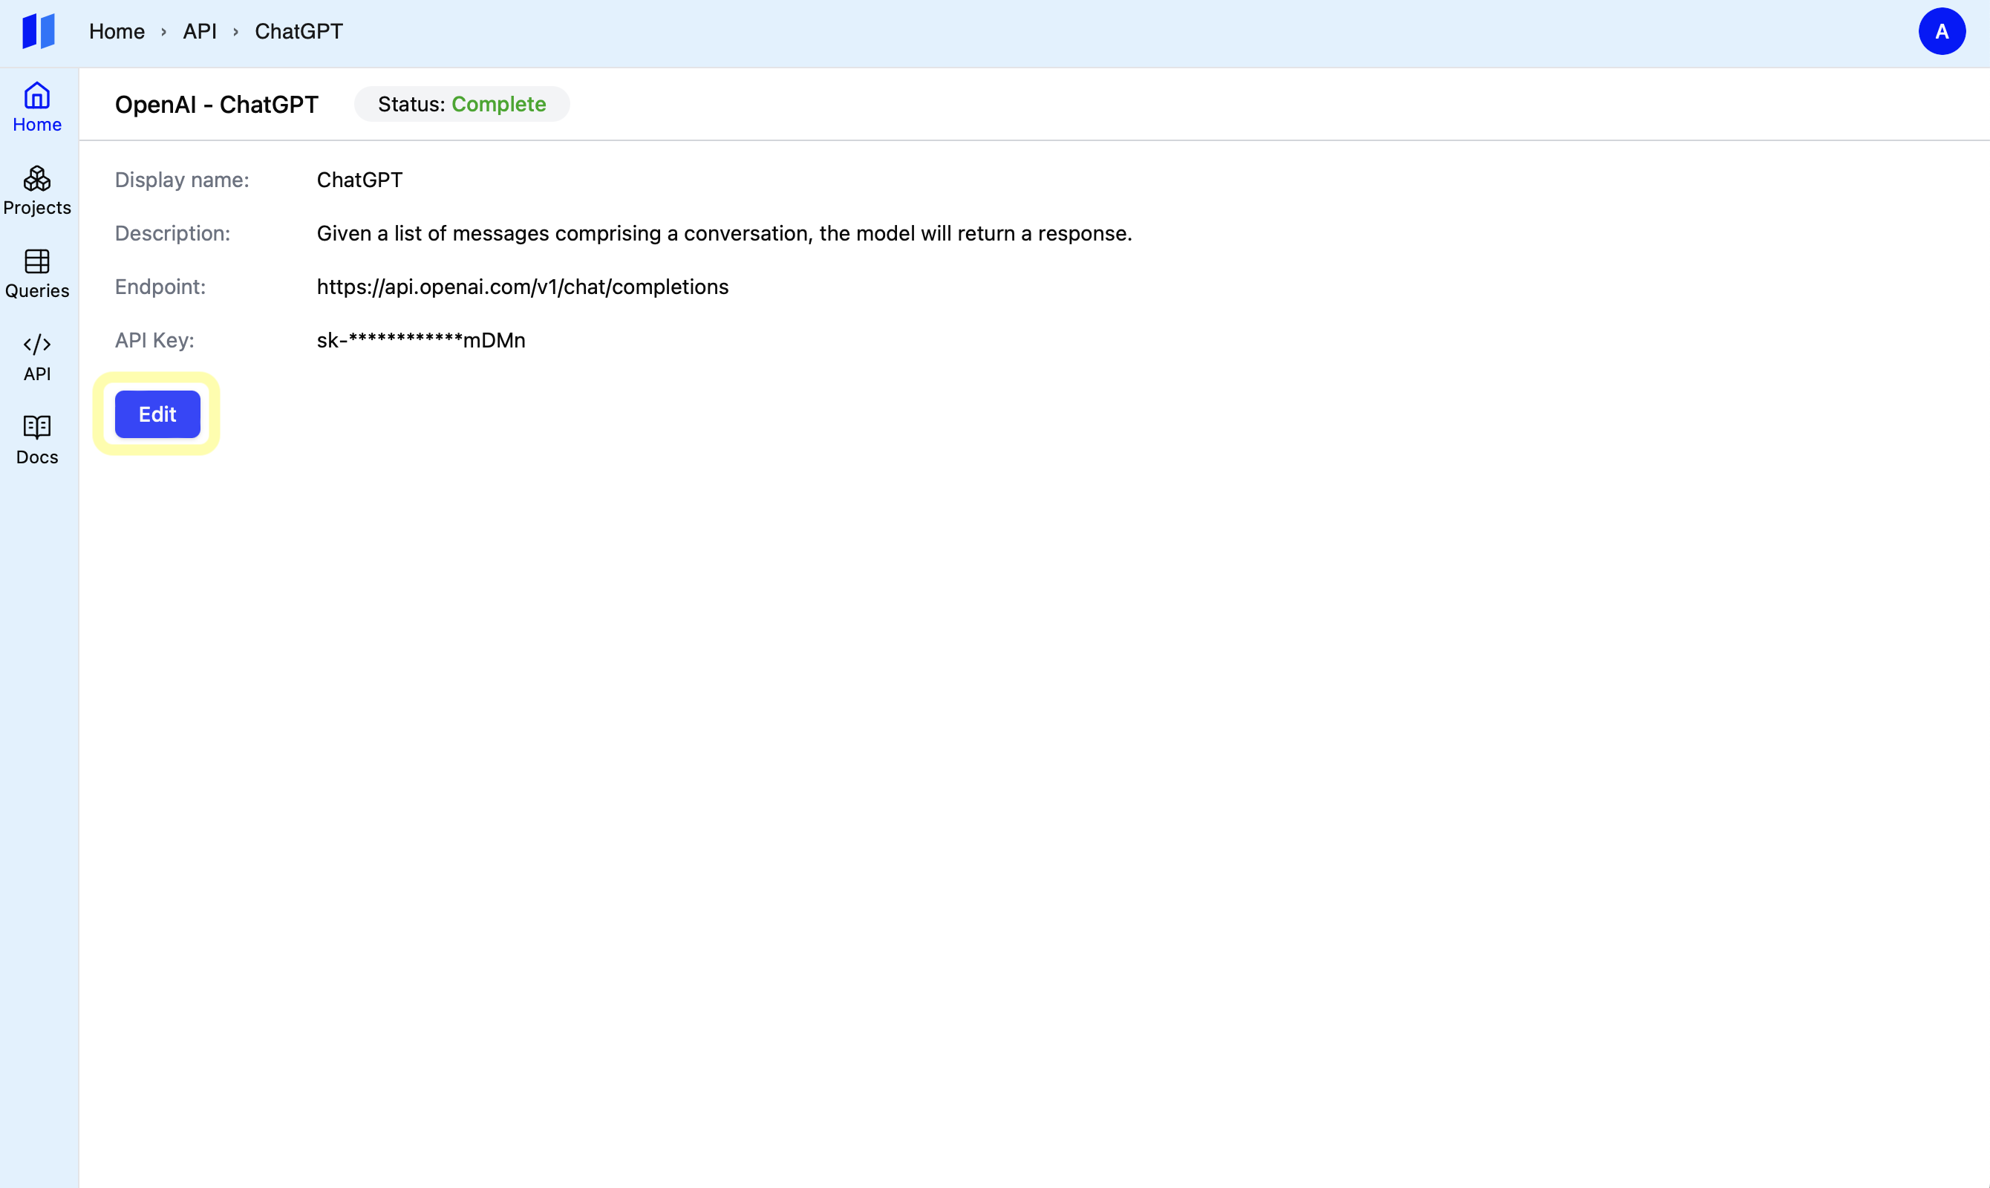Click the masked API key value
1990x1188 pixels.
tap(421, 340)
